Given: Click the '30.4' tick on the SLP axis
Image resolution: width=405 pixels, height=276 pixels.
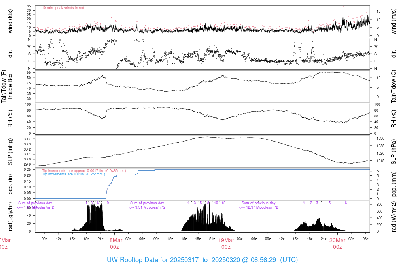Looking at the screenshot, I should (27, 139).
